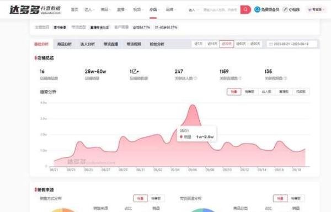Click the 31-40岁 age tag

point(166,28)
